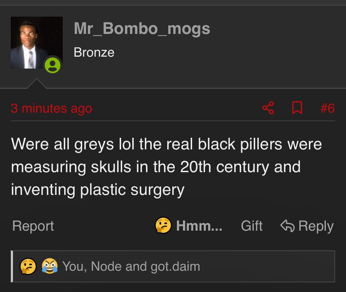View who reacted: You, Node and got.daim

pyautogui.click(x=131, y=266)
